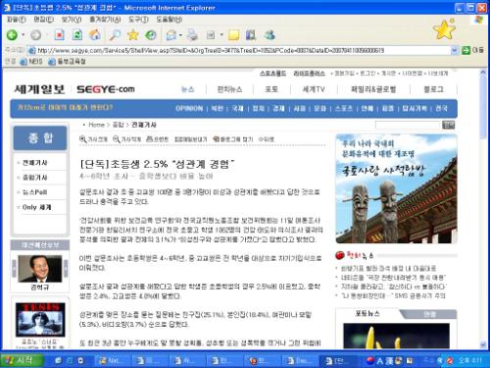Go back with the green Back arrow
The width and height of the screenshot is (490, 368).
point(12,34)
